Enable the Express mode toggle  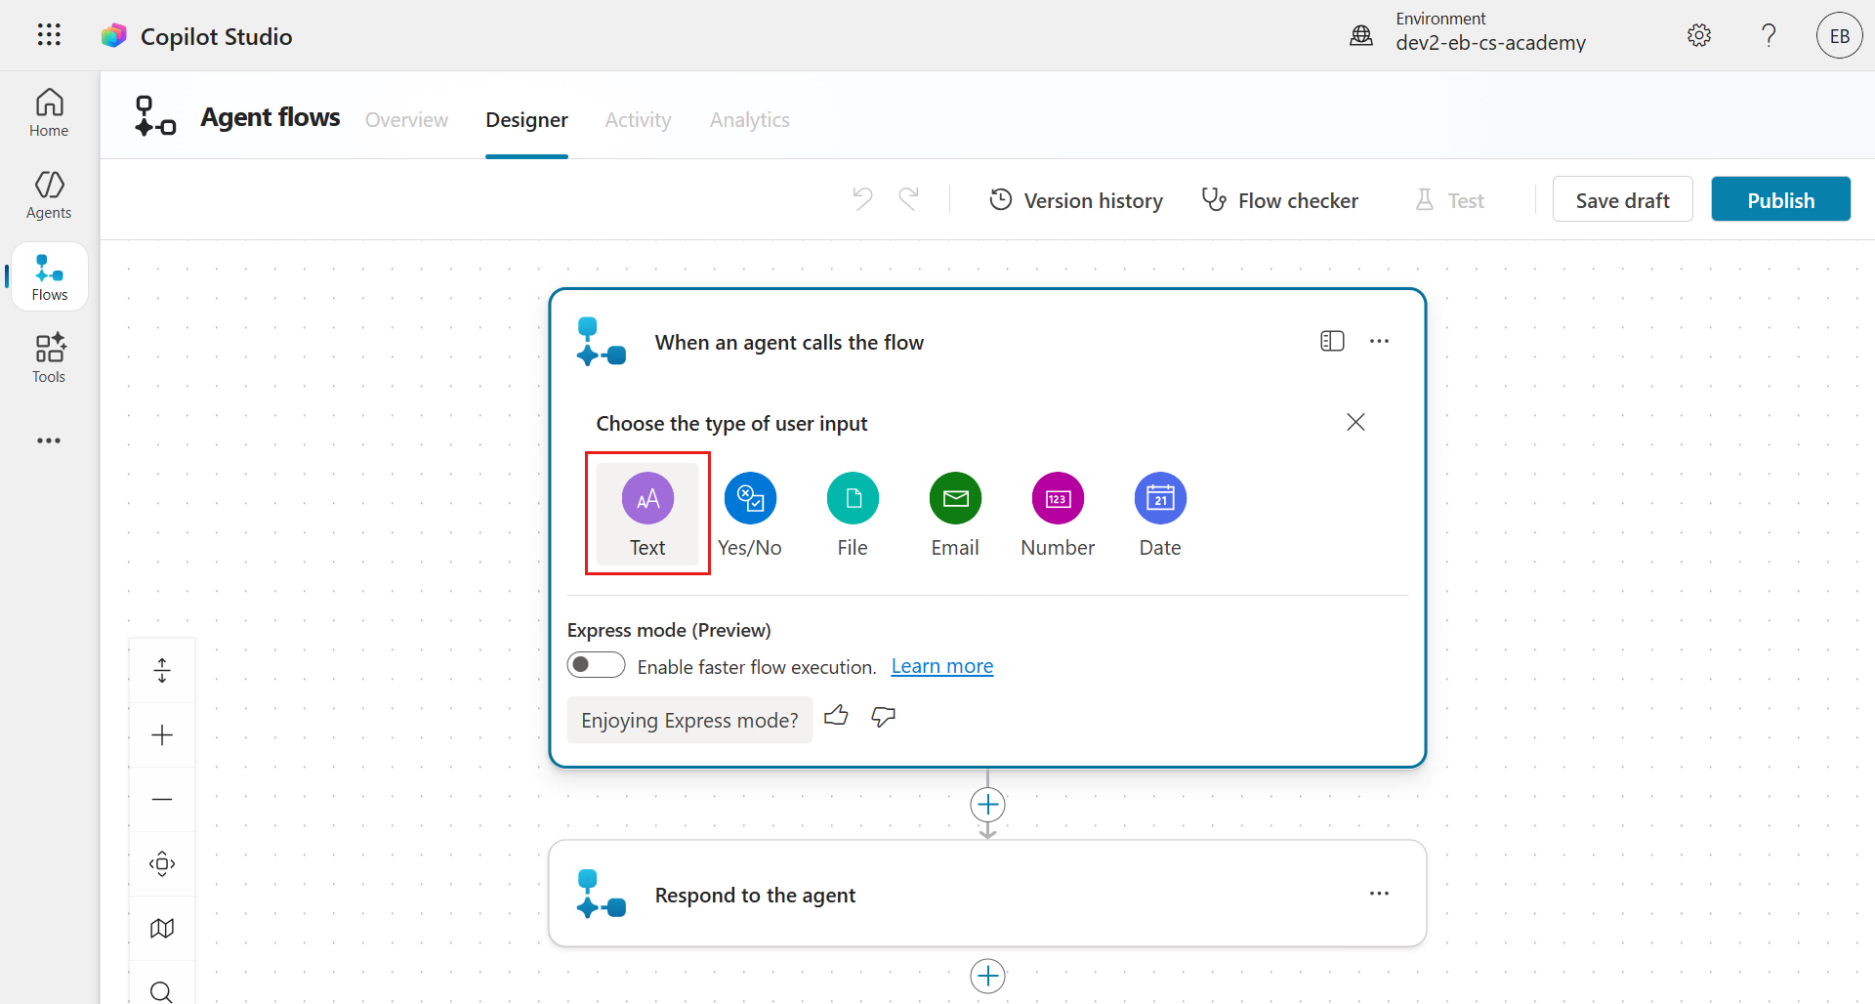[596, 665]
